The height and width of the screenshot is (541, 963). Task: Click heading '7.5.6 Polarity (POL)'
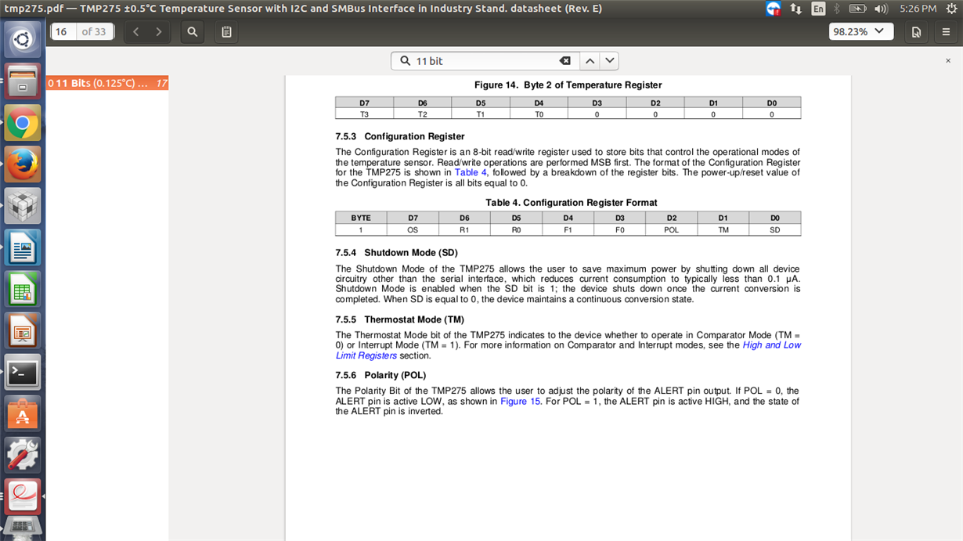[381, 375]
